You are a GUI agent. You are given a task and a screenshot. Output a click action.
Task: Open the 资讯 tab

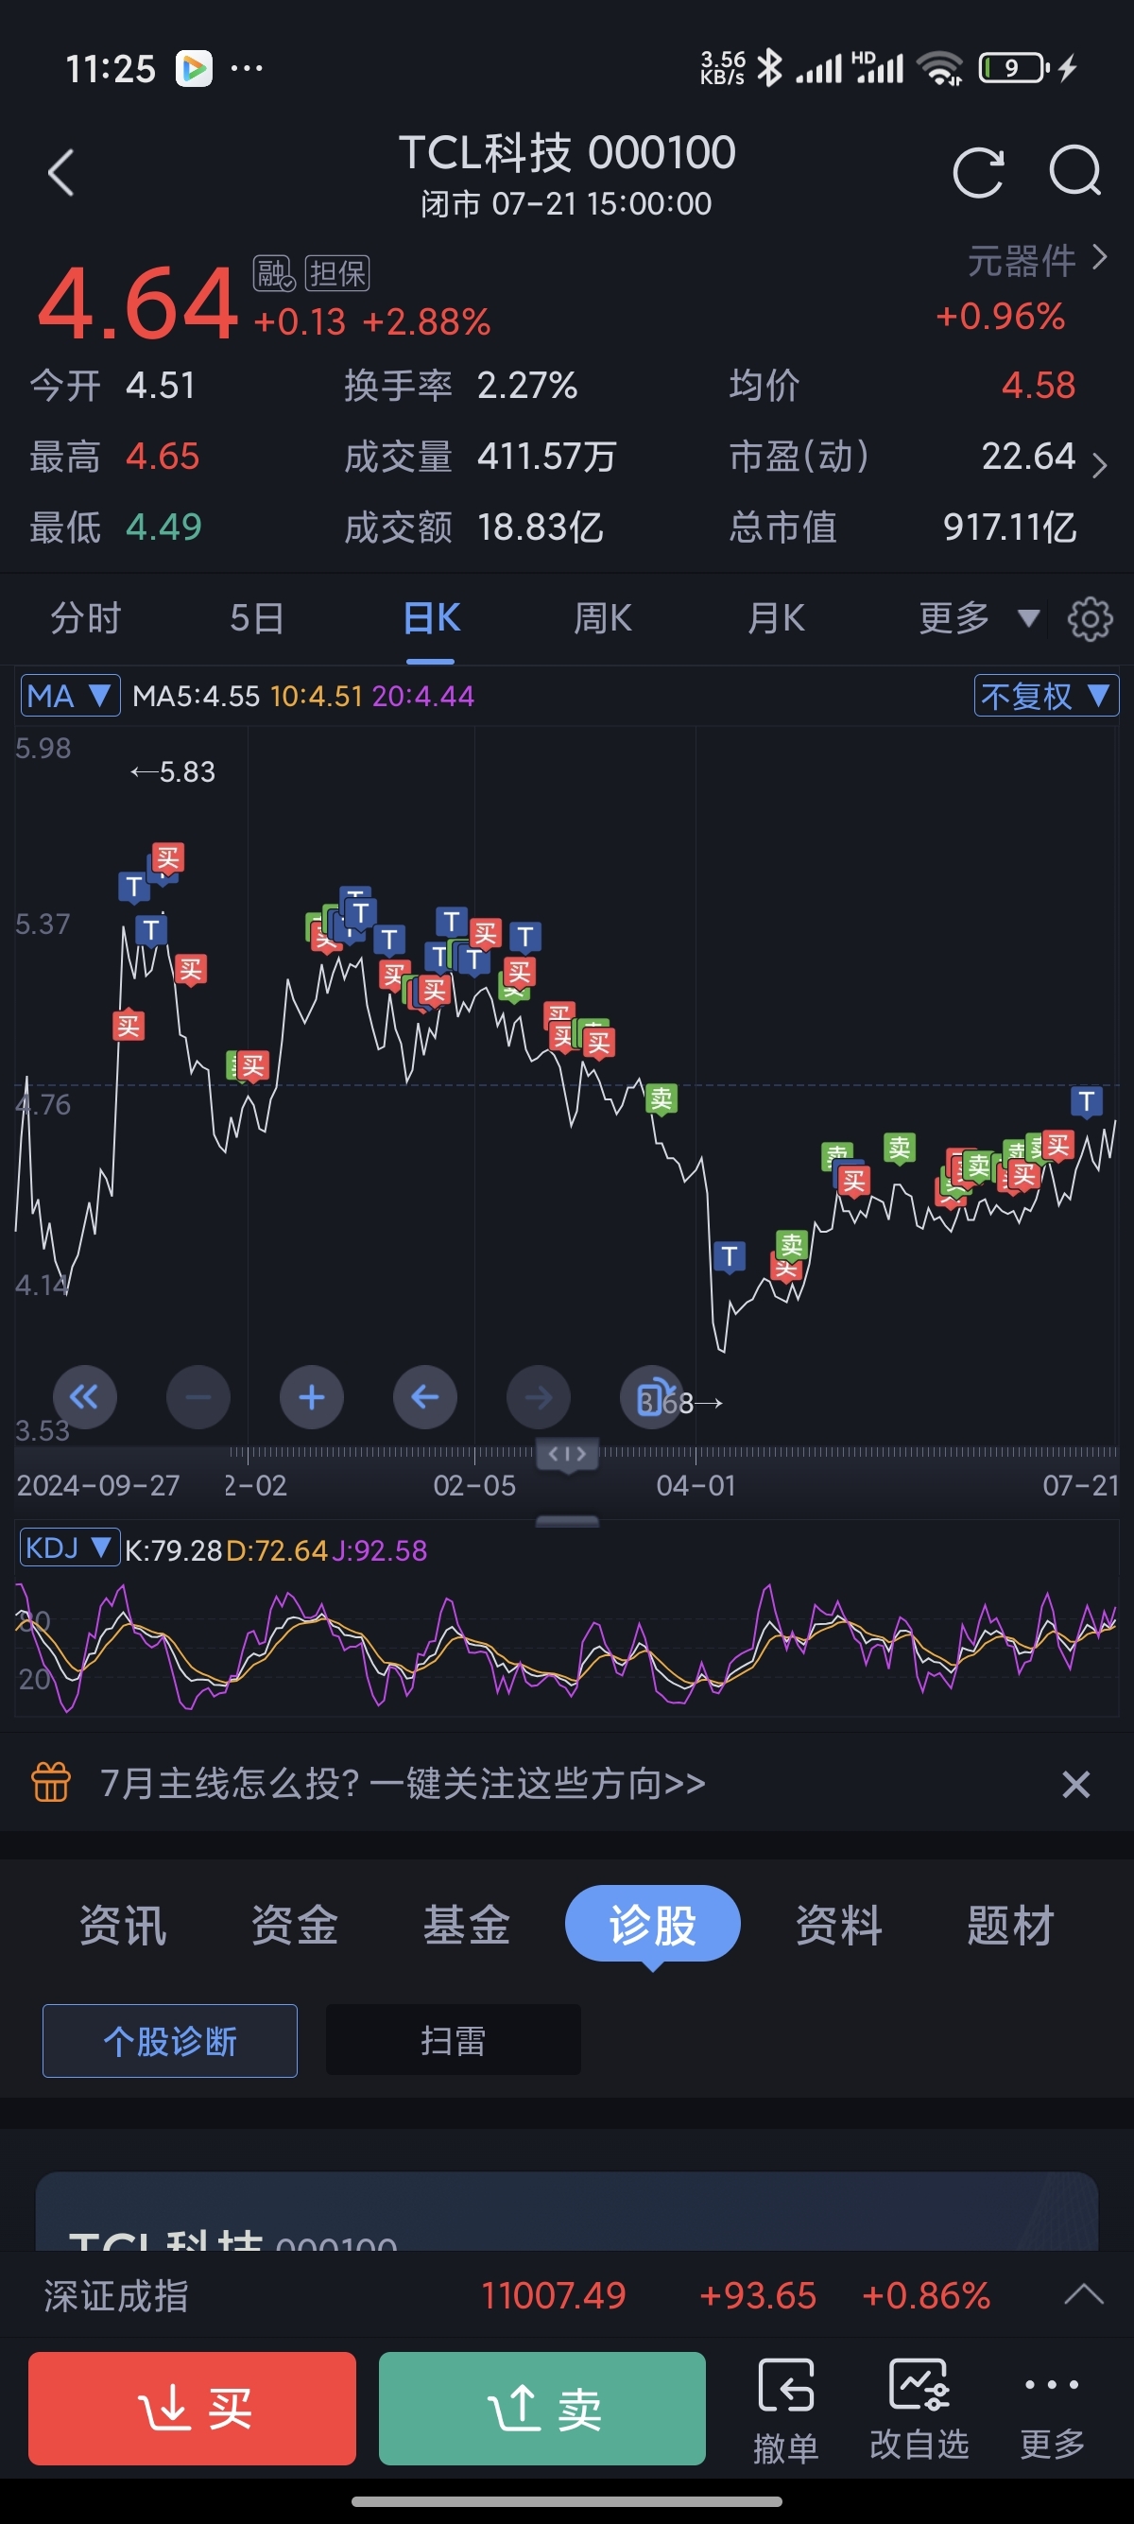click(x=123, y=1925)
